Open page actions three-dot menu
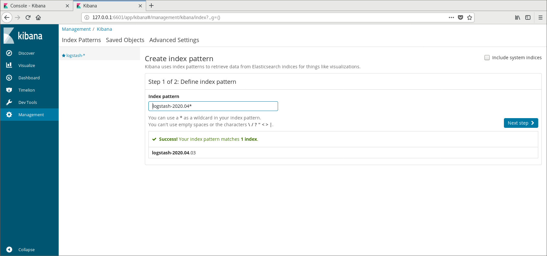Image resolution: width=547 pixels, height=256 pixels. tap(451, 17)
